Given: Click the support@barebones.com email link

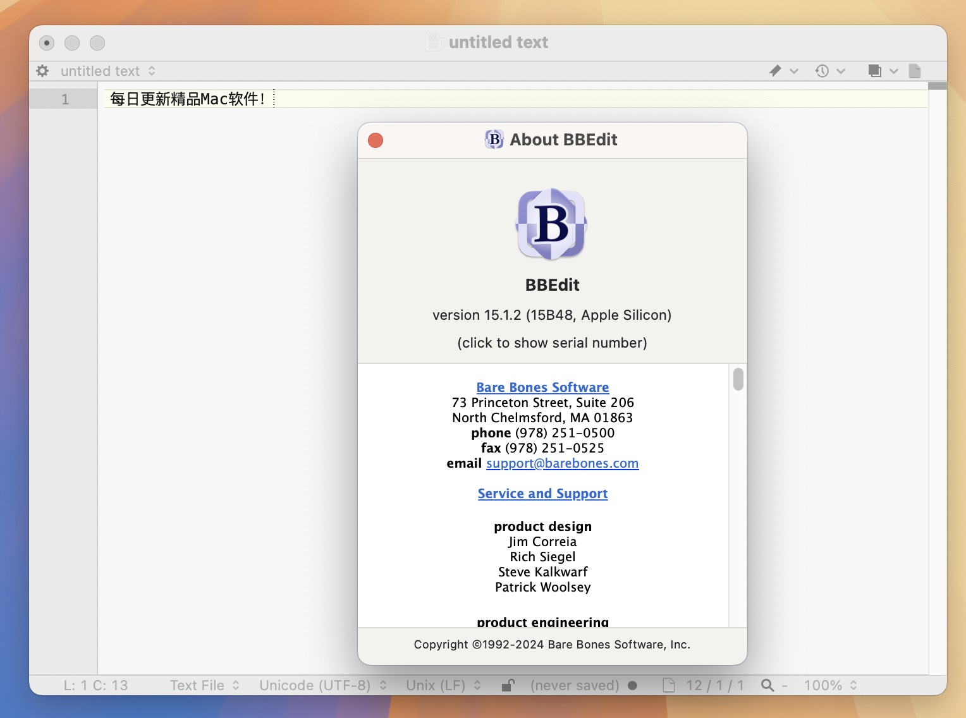Looking at the screenshot, I should point(562,463).
